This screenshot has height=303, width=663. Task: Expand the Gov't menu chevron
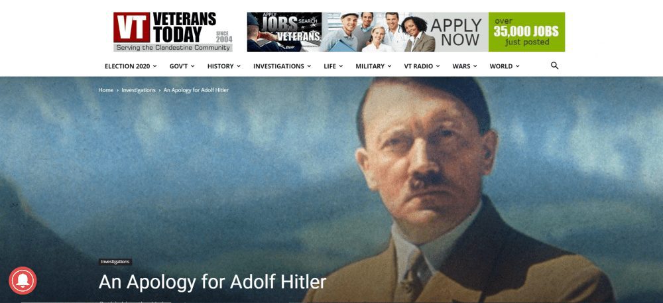click(x=193, y=66)
